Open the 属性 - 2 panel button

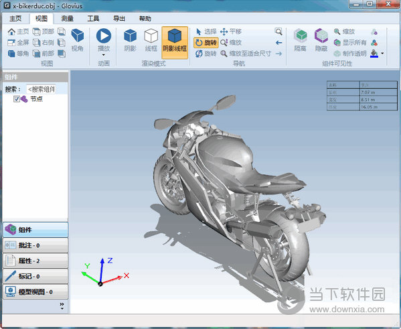pyautogui.click(x=35, y=261)
